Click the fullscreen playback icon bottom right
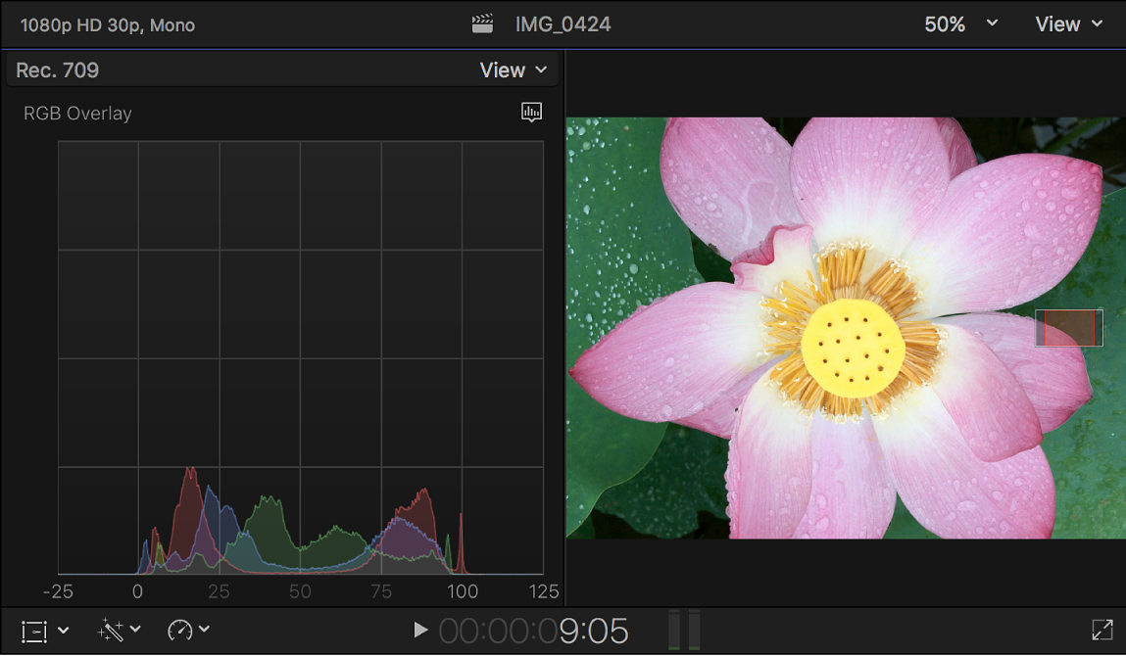Screen dimensions: 1126x656 (1102, 630)
